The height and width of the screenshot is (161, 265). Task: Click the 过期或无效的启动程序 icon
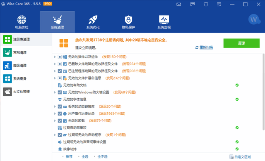[x=65, y=135]
